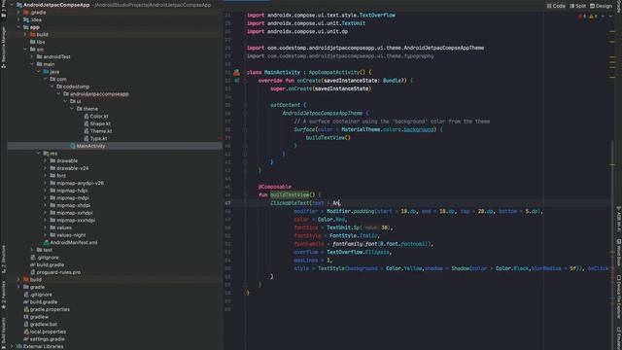The height and width of the screenshot is (350, 622).
Task: Open proguard-rules.pro file
Action: coord(58,272)
